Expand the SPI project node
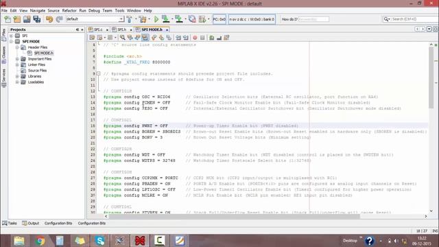Screen dimensions: 439x247 11,36
